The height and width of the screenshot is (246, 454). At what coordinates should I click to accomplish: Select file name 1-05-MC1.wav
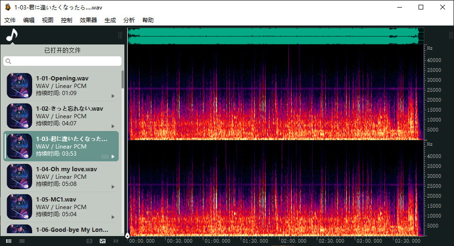click(56, 199)
